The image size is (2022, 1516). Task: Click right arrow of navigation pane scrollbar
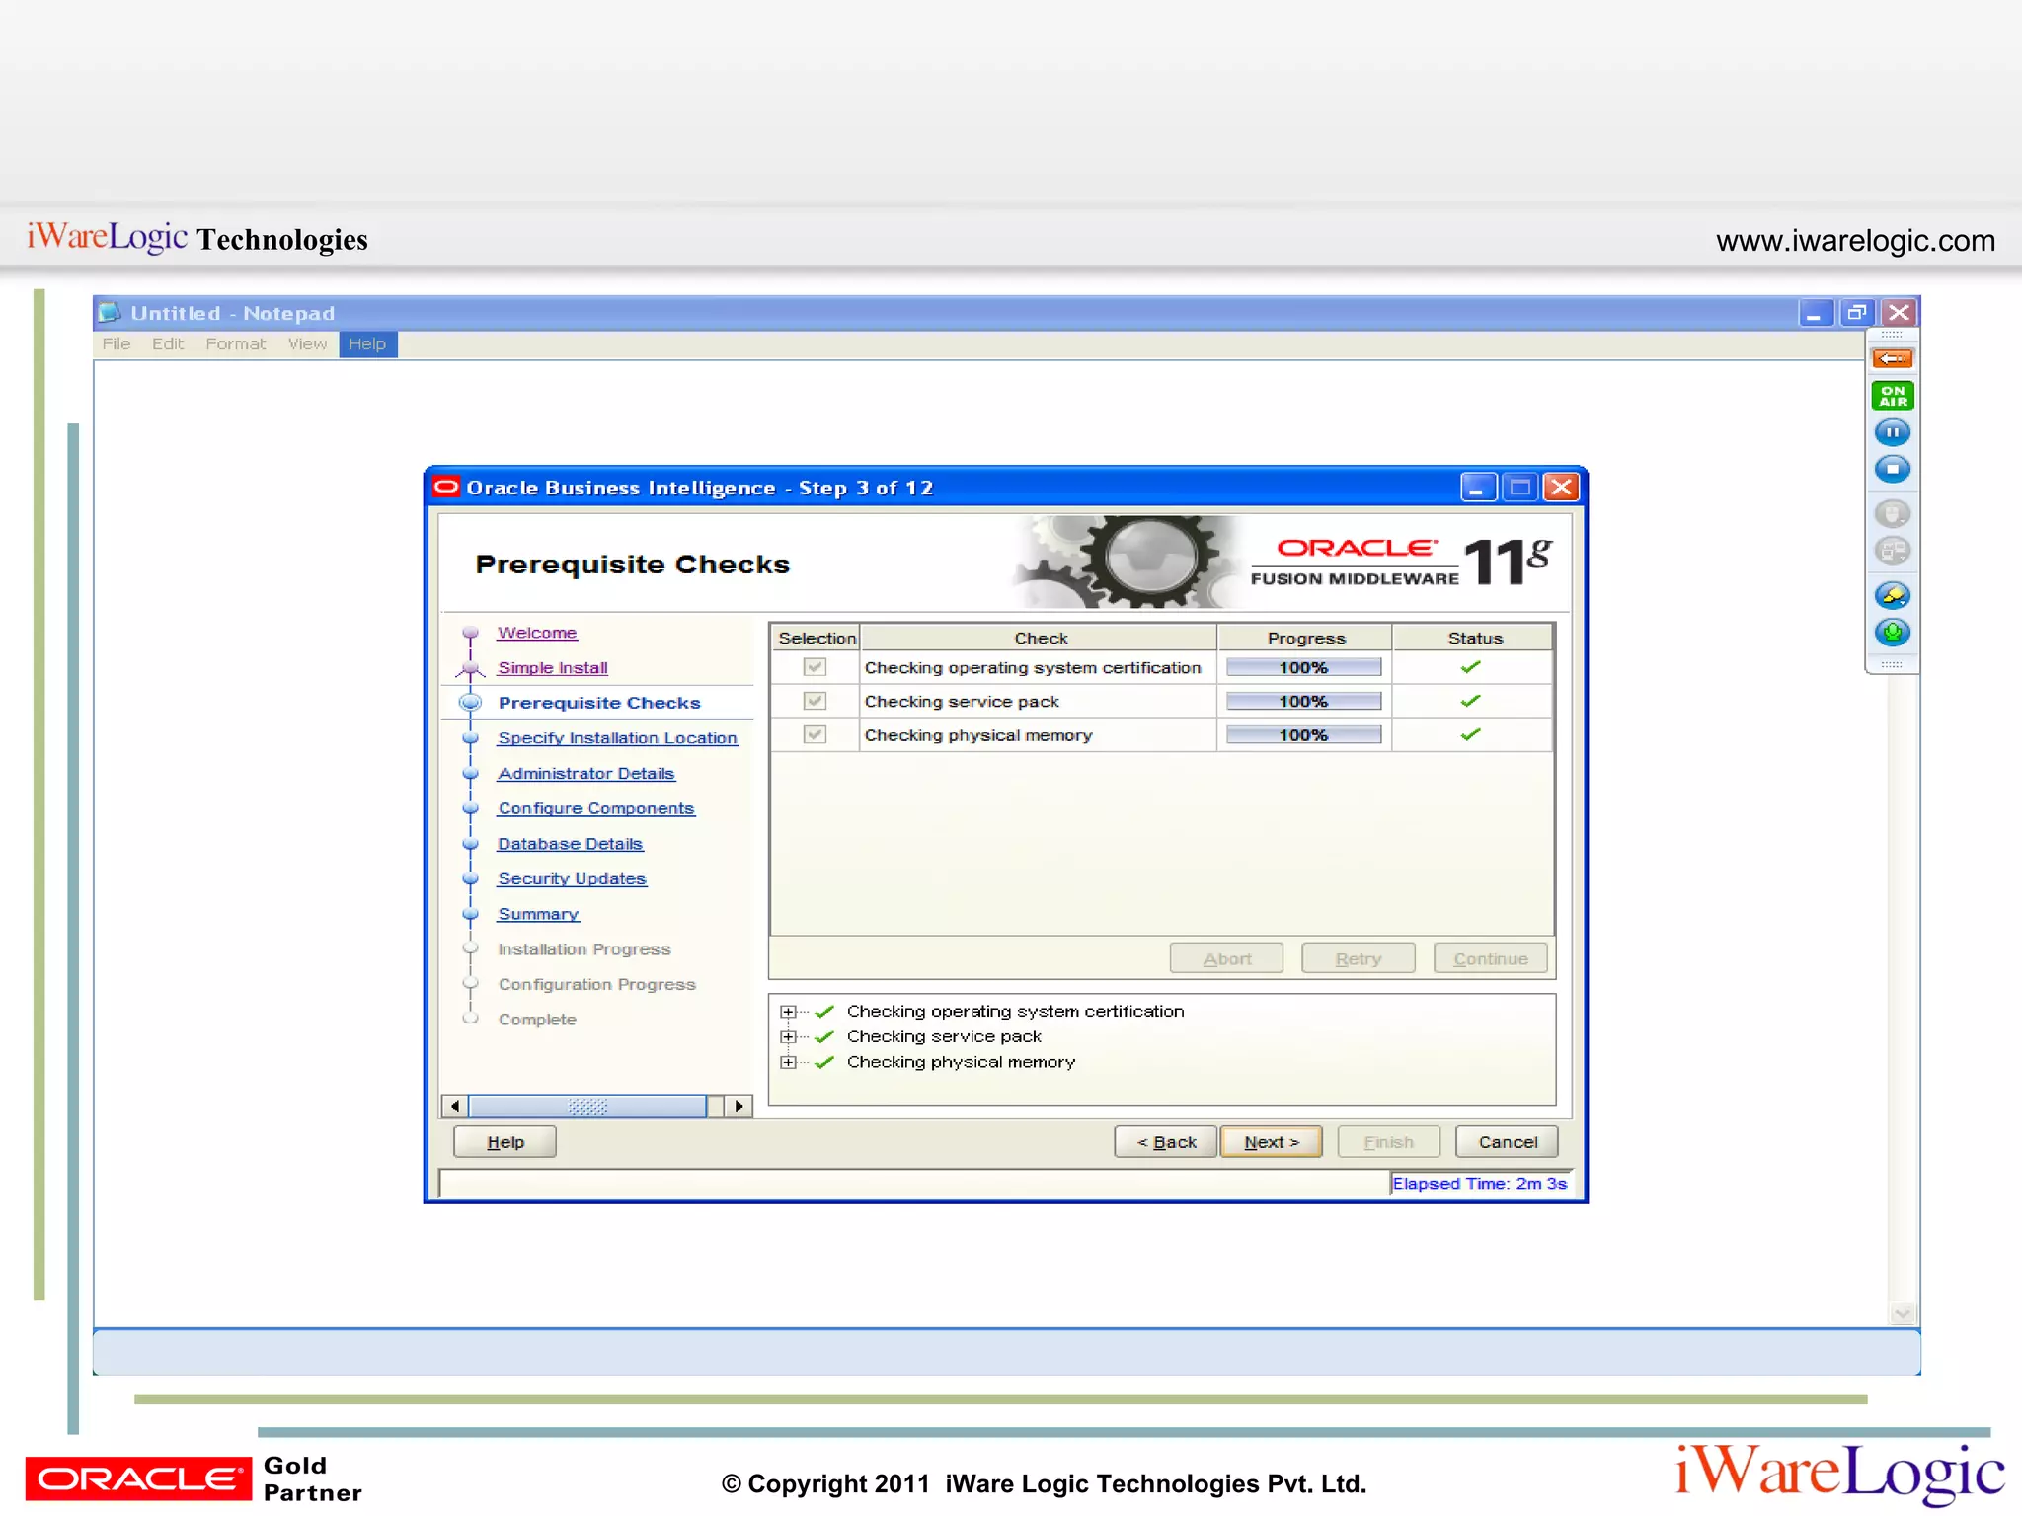click(x=739, y=1106)
